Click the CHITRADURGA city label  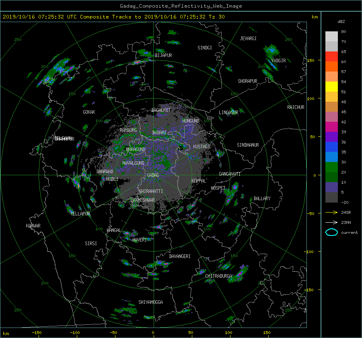pyautogui.click(x=218, y=276)
